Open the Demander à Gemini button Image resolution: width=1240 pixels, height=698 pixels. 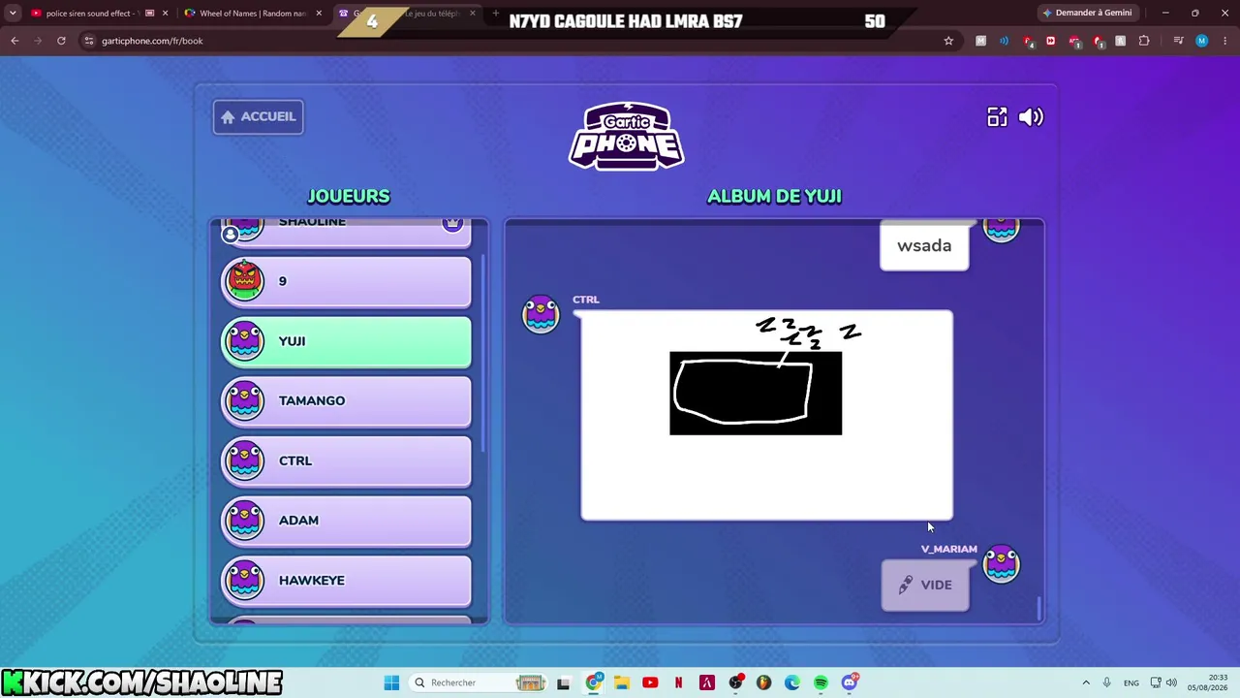(x=1087, y=14)
